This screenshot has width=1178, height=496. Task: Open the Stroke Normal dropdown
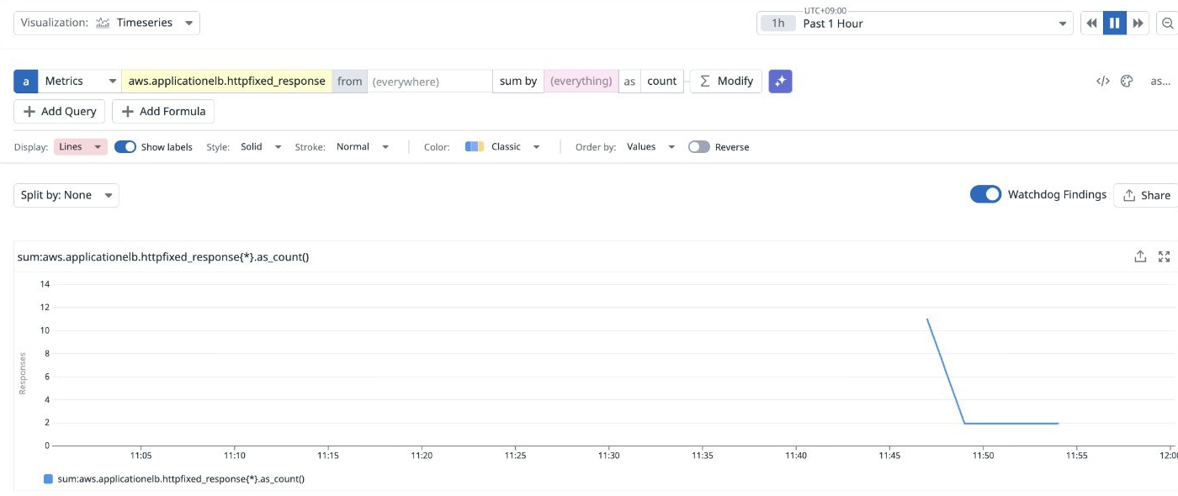pos(363,146)
